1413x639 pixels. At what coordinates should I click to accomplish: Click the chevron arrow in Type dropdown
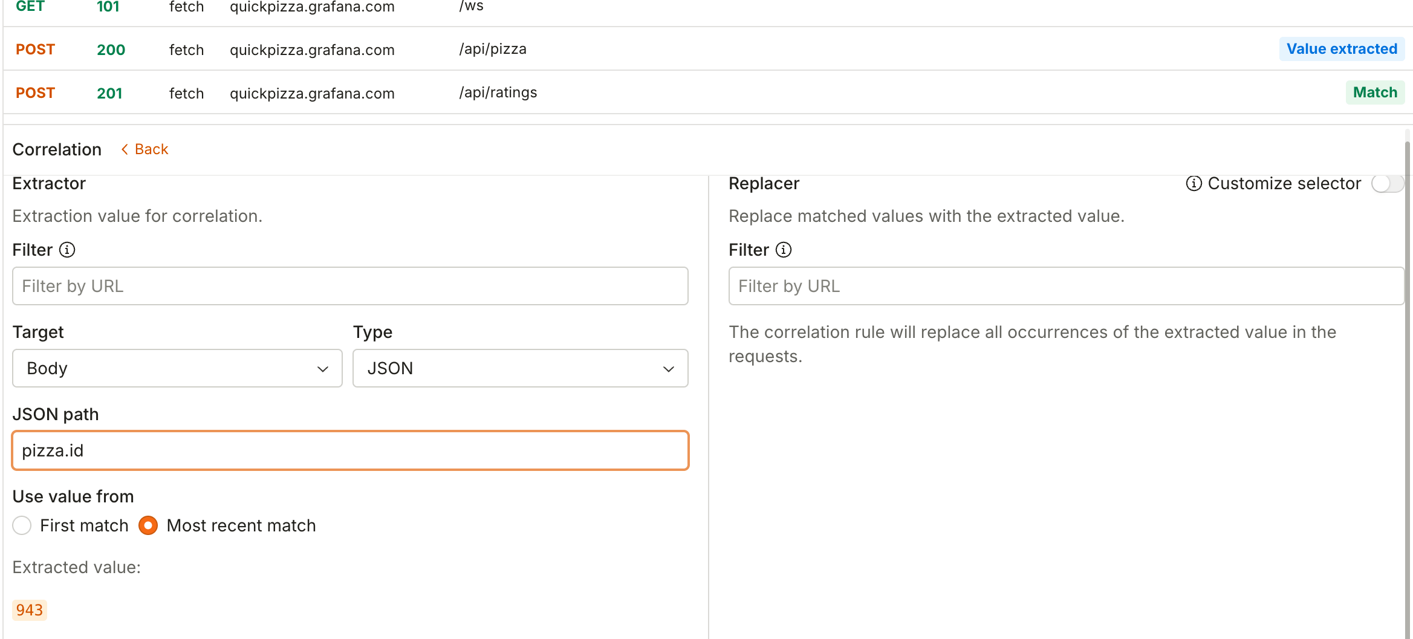(668, 369)
